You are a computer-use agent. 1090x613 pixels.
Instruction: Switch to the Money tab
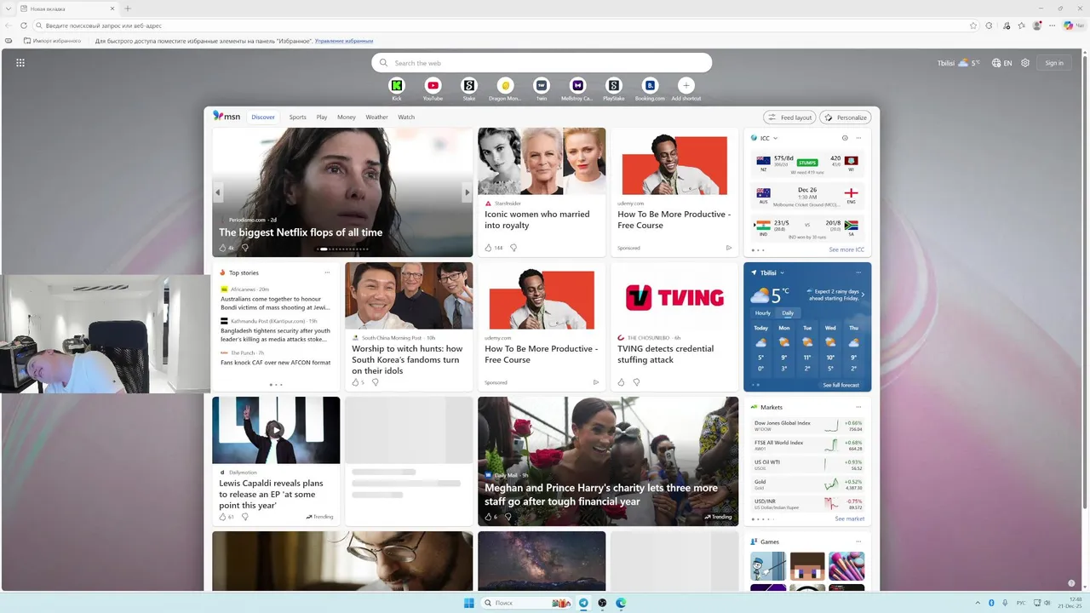(x=346, y=117)
